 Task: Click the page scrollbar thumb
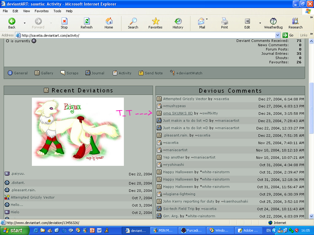coord(312,108)
